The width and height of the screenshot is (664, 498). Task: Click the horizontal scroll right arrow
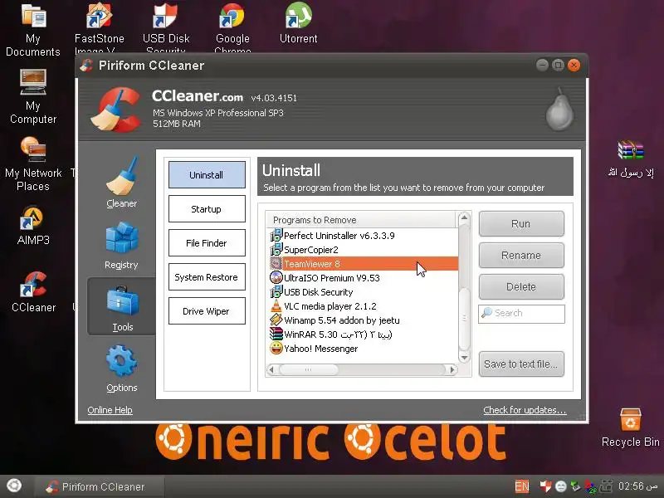pyautogui.click(x=452, y=369)
